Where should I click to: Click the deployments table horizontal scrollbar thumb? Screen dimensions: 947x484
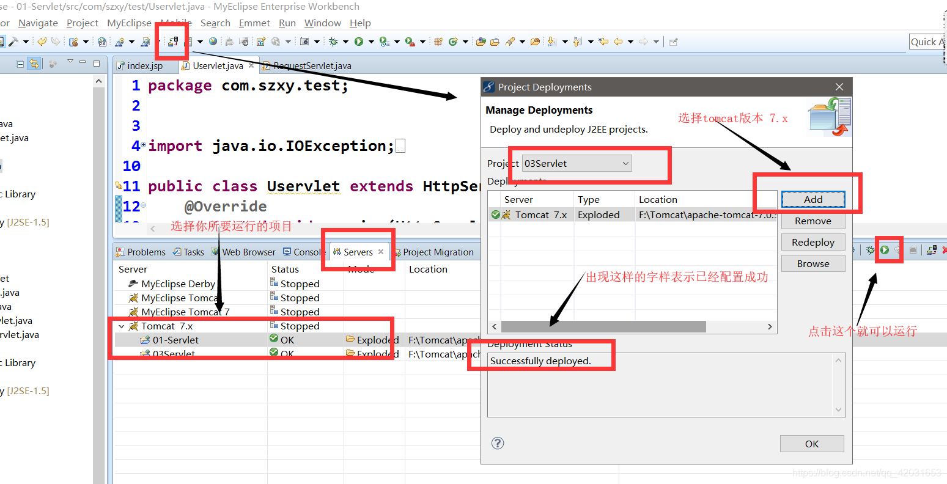603,327
